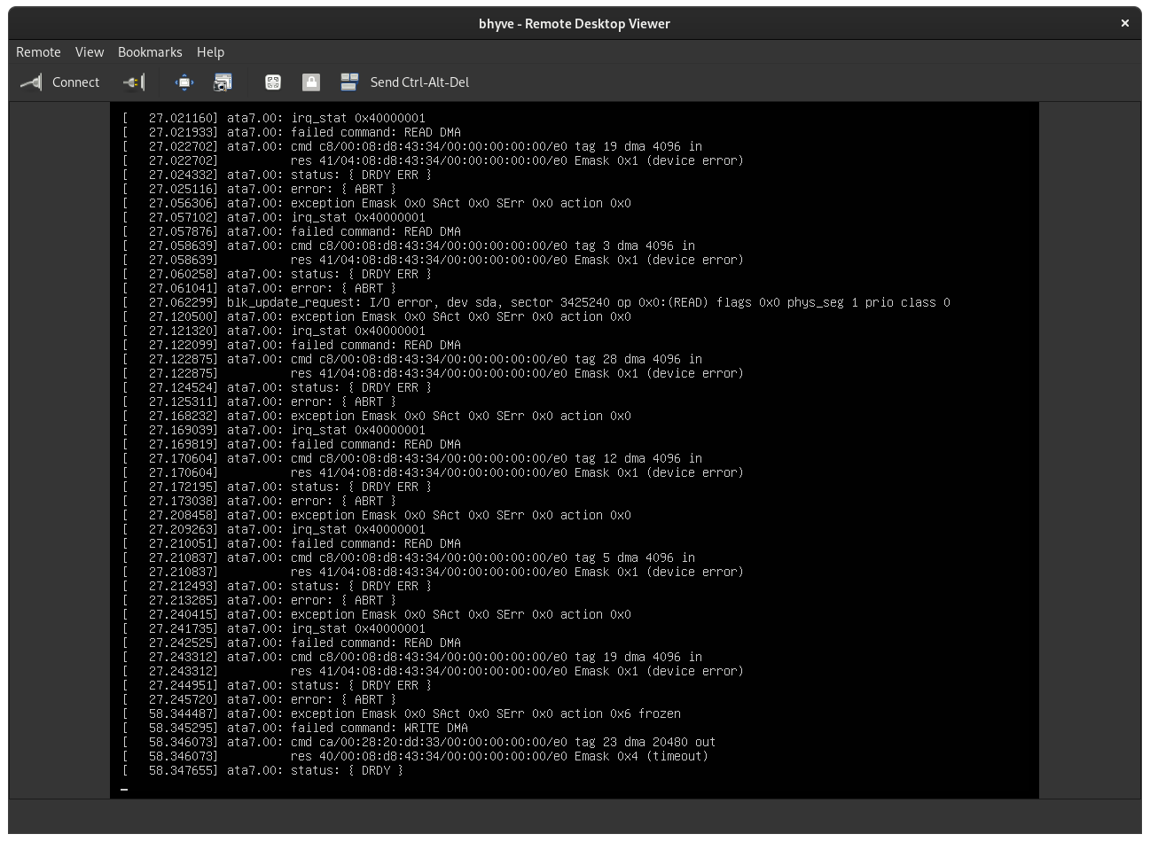The height and width of the screenshot is (842, 1150).
Task: Click the Send Ctrl-Alt-Del label
Action: tap(419, 82)
